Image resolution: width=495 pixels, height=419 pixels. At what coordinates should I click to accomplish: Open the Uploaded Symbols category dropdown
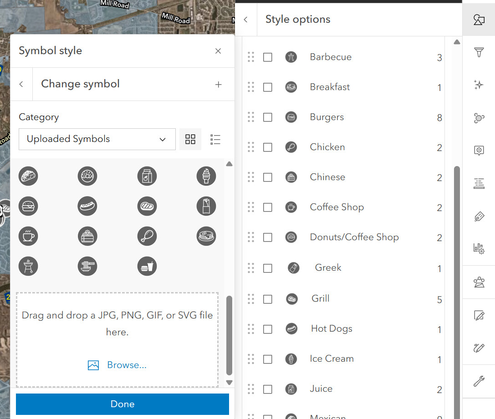(x=97, y=139)
